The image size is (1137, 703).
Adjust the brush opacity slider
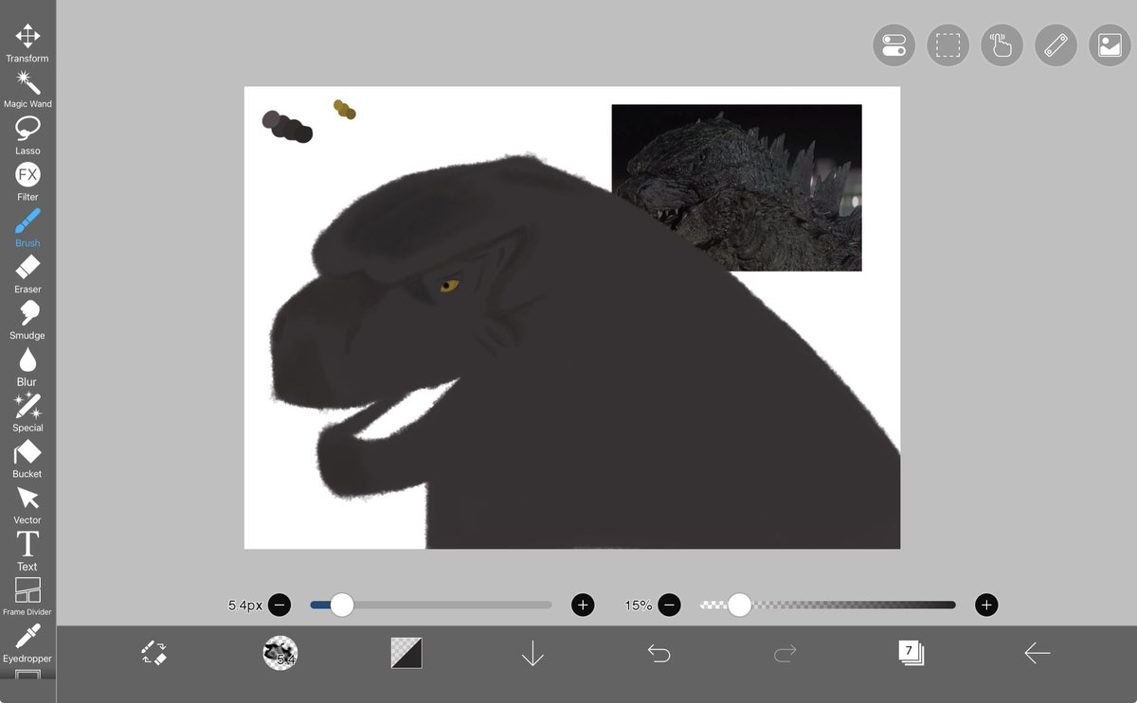(x=828, y=605)
